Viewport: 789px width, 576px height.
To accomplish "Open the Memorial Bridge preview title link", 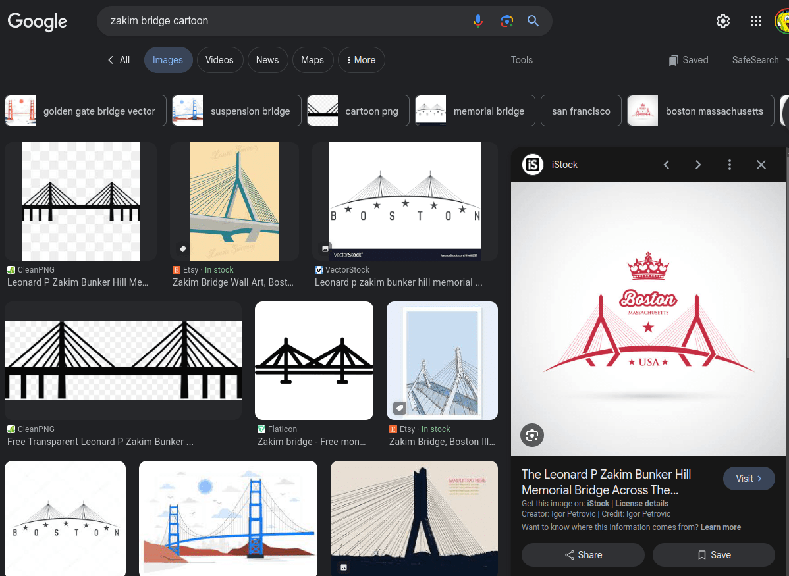I will coord(606,482).
